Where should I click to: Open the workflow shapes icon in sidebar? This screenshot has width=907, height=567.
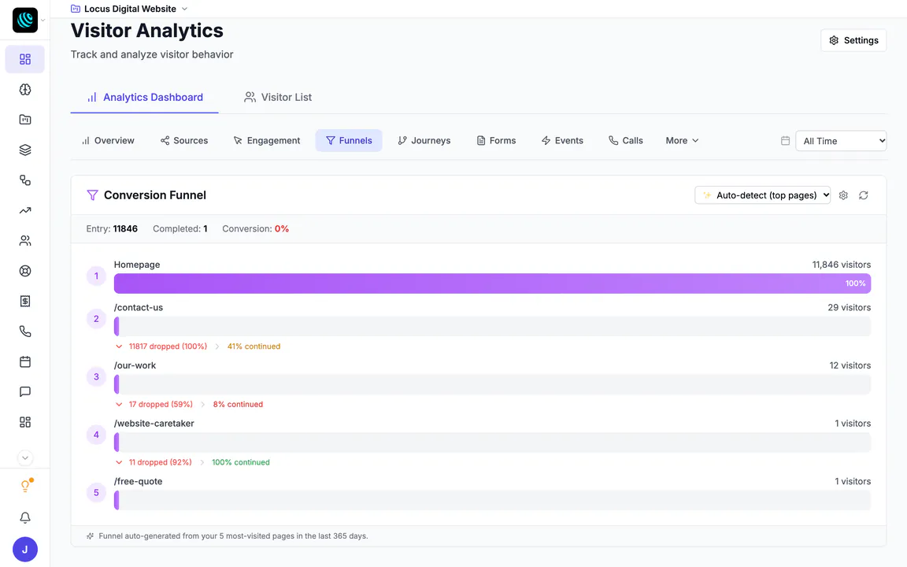pos(25,180)
